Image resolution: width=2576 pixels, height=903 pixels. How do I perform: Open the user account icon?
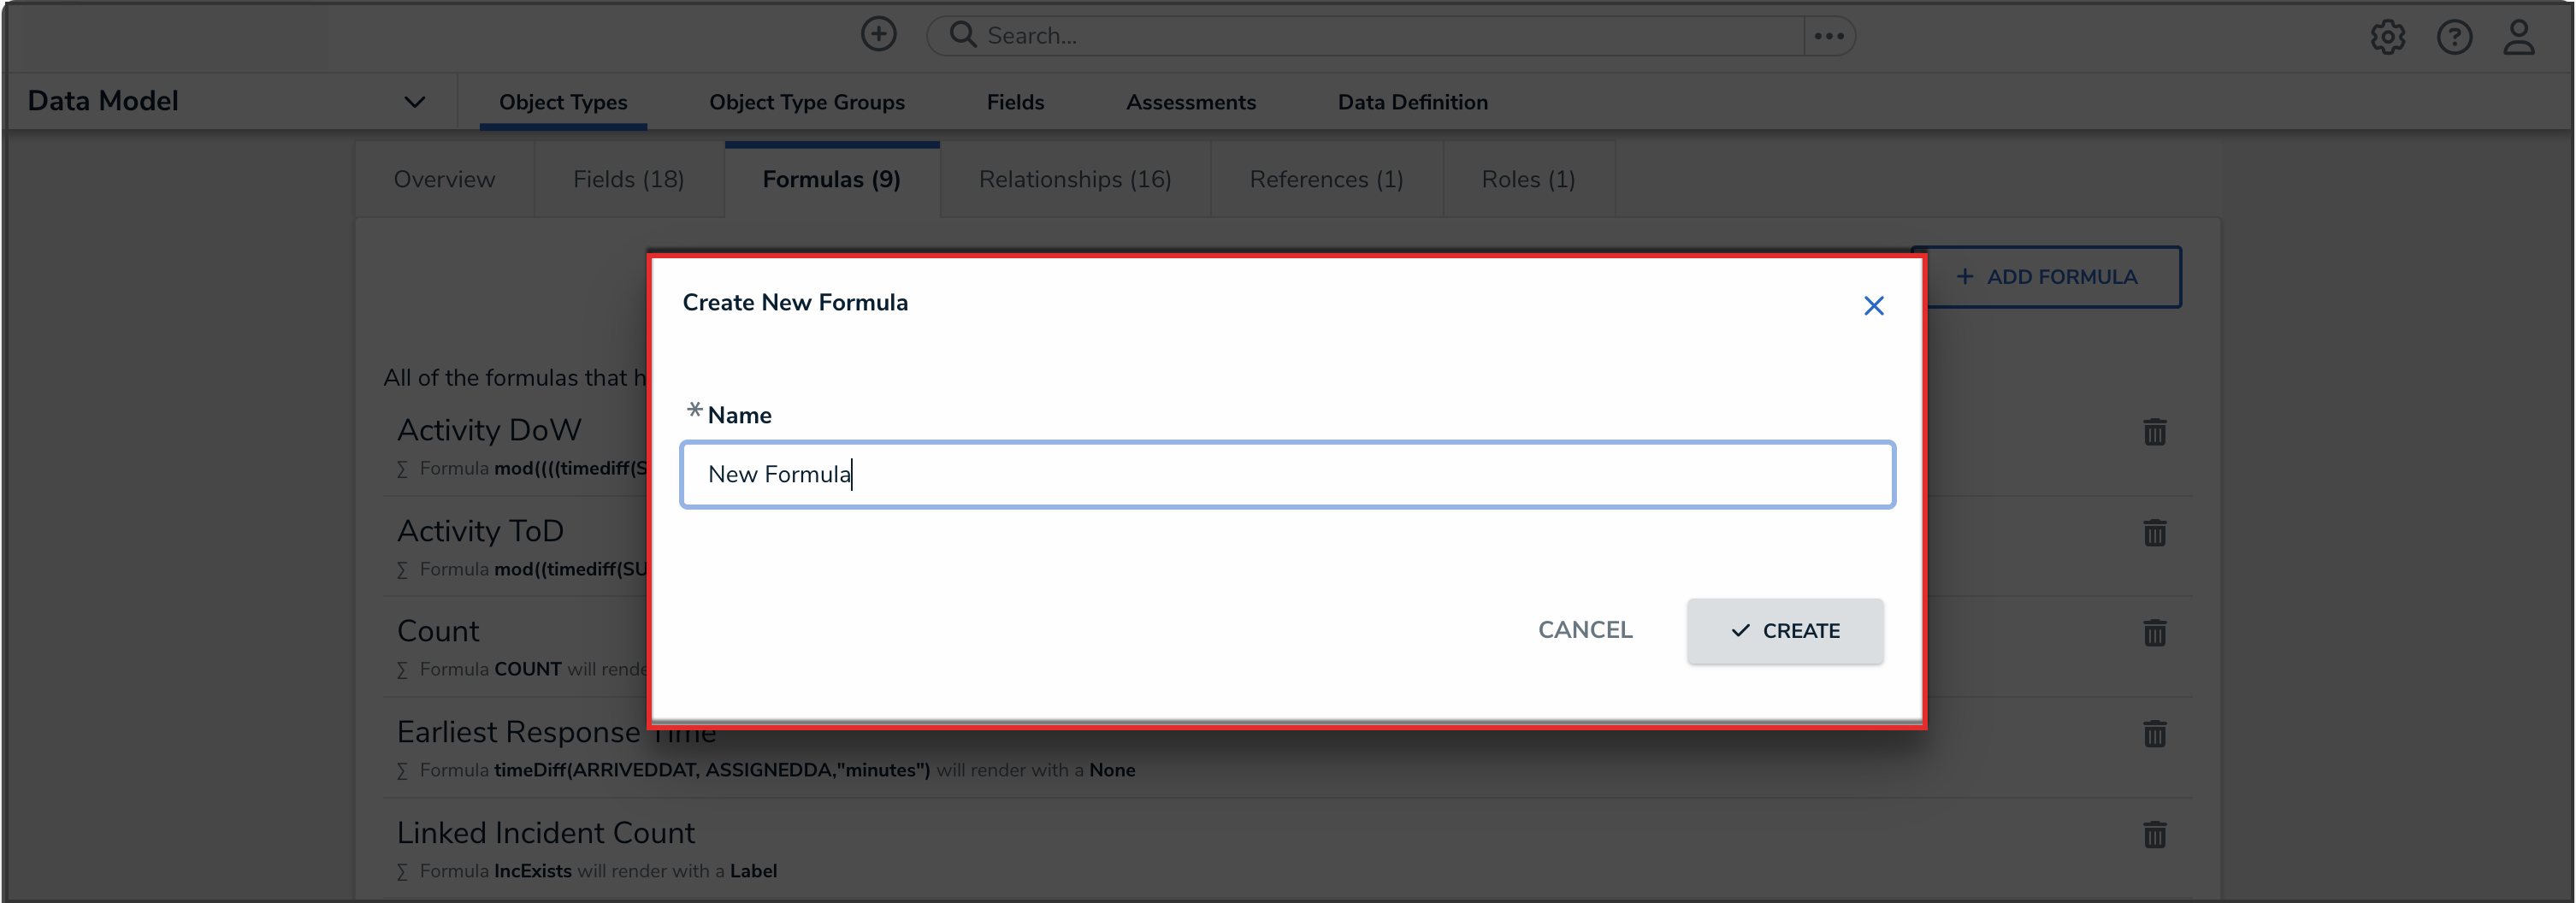coord(2520,37)
